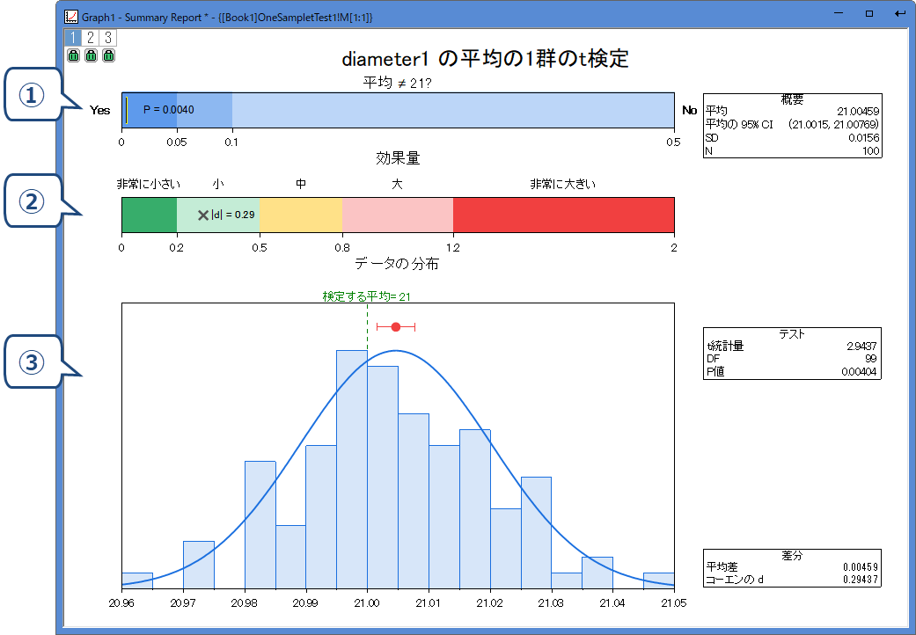Image resolution: width=916 pixels, height=635 pixels.
Task: Click the green lock under layer 3
Action: [107, 55]
